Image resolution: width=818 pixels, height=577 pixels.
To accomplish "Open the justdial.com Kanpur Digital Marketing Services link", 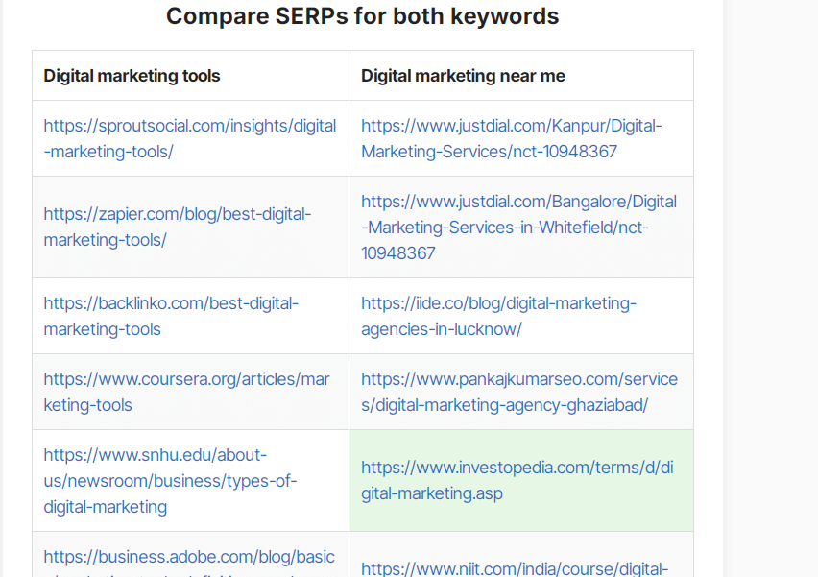I will pyautogui.click(x=511, y=138).
